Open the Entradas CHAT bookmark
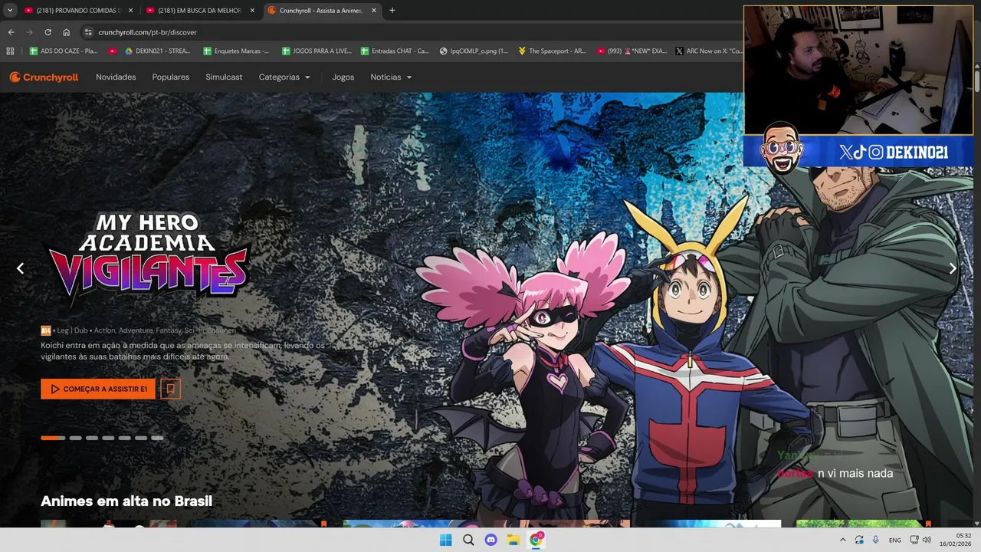Screen dimensions: 981x552 coord(395,51)
